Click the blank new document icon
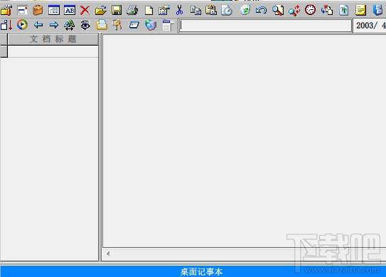Viewport: 386px width, 277px height. pos(149,11)
